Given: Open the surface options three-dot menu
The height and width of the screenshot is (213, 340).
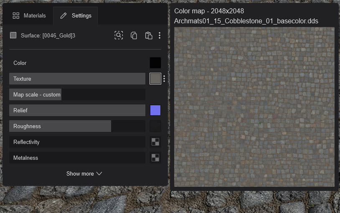Looking at the screenshot, I should click(x=160, y=35).
